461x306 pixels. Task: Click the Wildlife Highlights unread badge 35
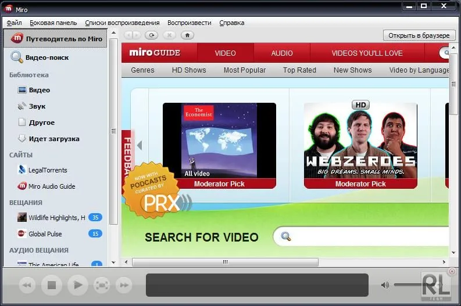95,217
